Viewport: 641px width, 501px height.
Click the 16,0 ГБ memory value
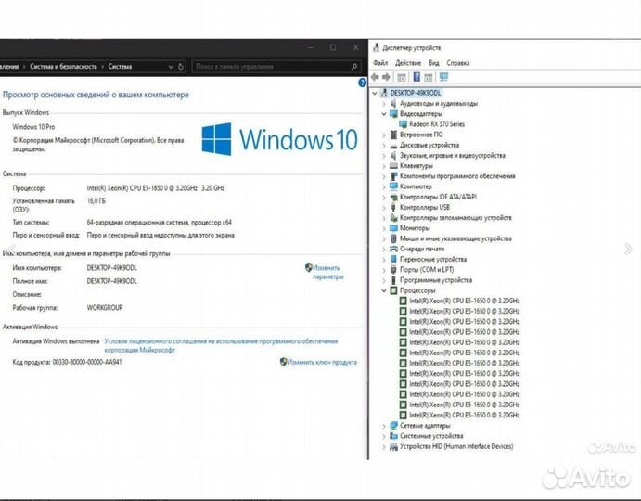click(96, 200)
